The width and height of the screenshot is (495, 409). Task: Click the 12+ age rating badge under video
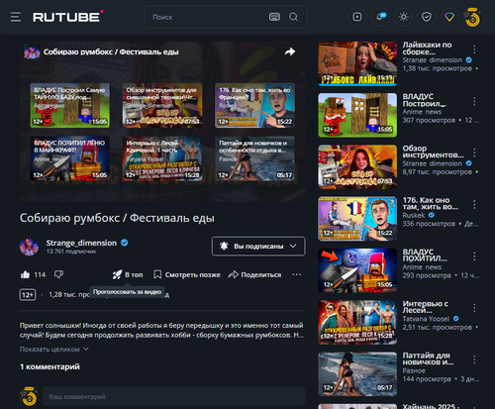(x=28, y=294)
